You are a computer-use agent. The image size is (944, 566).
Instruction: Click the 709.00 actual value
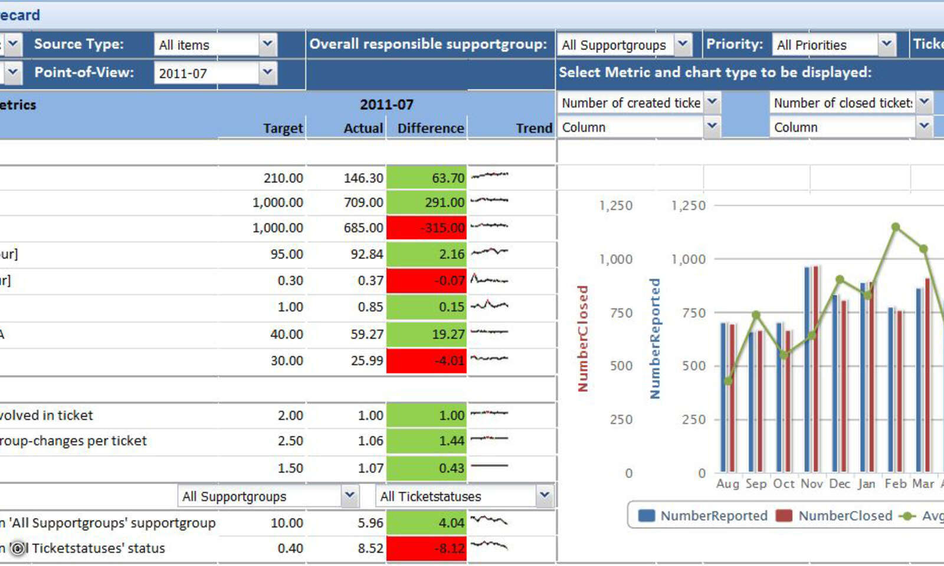(x=362, y=202)
